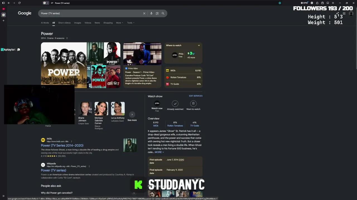Open the Google apps grid
This screenshot has height=200, width=357.
[x=344, y=13]
